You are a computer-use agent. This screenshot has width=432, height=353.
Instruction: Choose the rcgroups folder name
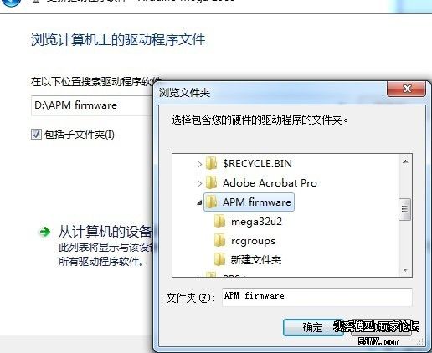253,241
